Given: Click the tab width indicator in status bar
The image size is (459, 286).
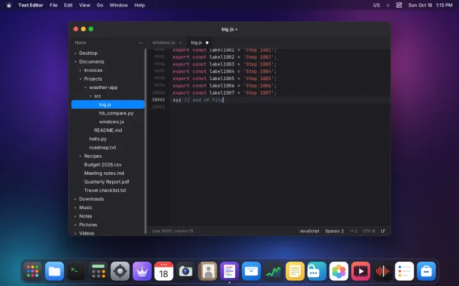Looking at the screenshot, I should (x=353, y=231).
